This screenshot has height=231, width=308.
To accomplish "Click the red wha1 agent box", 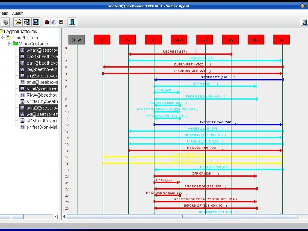I will click(179, 40).
